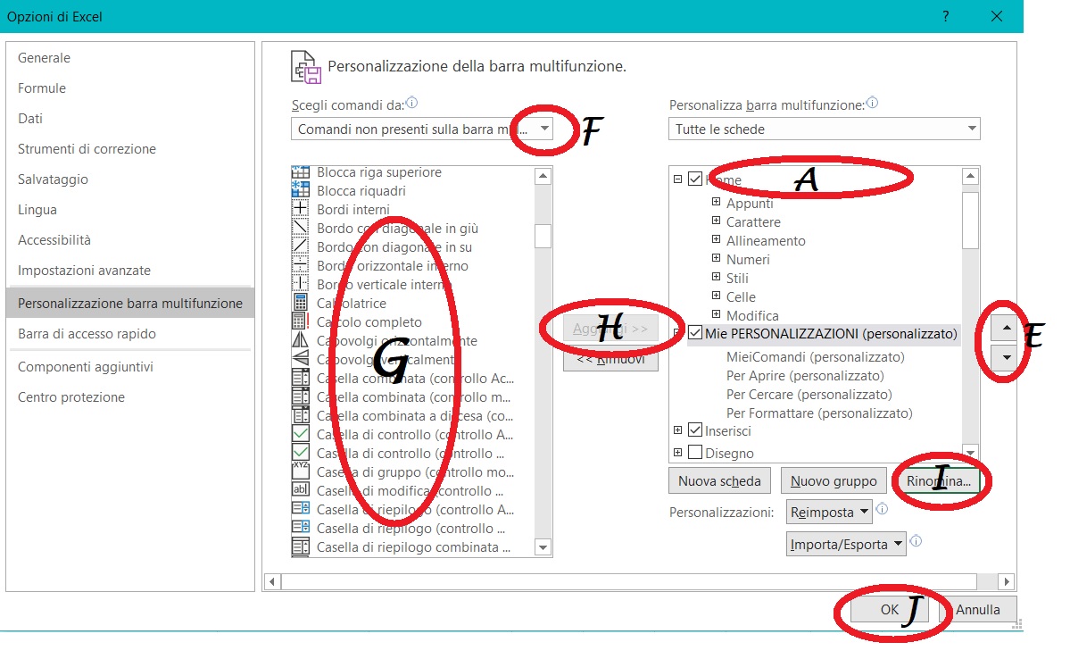Choose the Bordo con diagonale in su icon
The height and width of the screenshot is (659, 1070).
coord(300,246)
